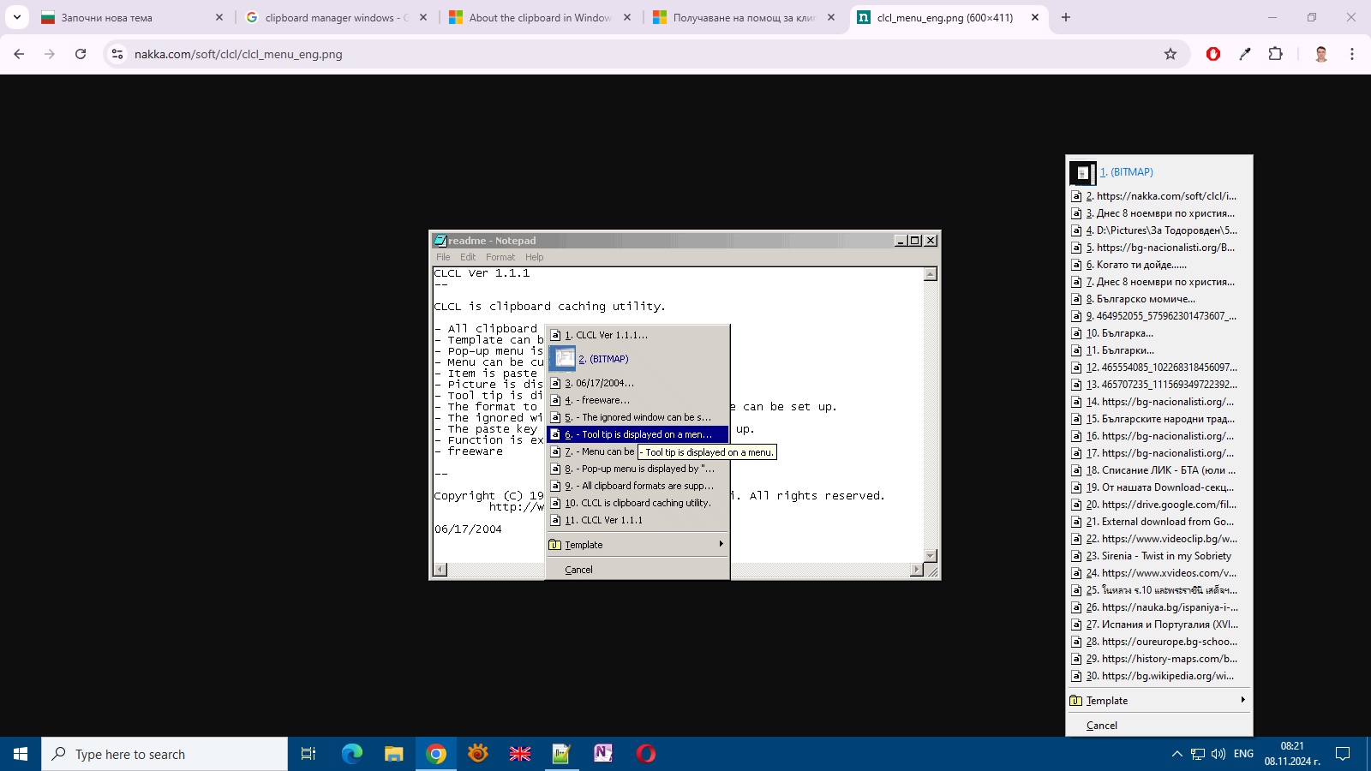
Task: Choose item 11 'Българки...'
Action: click(x=1159, y=350)
